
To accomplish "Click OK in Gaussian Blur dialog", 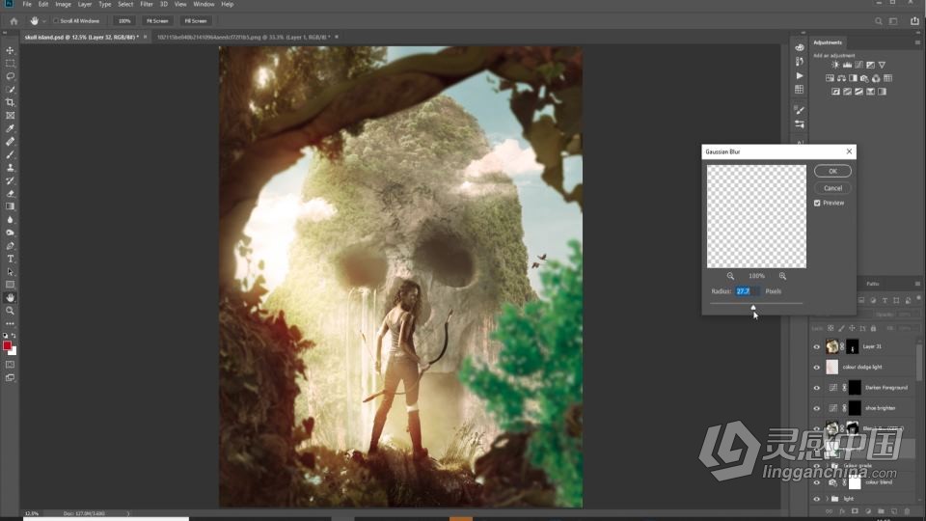I will pyautogui.click(x=832, y=172).
